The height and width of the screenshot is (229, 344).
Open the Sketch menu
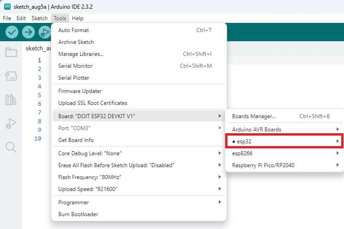[x=39, y=18]
